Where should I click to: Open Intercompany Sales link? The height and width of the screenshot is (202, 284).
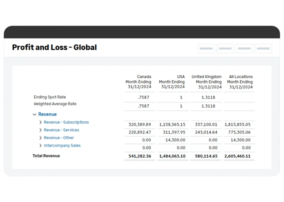62,146
